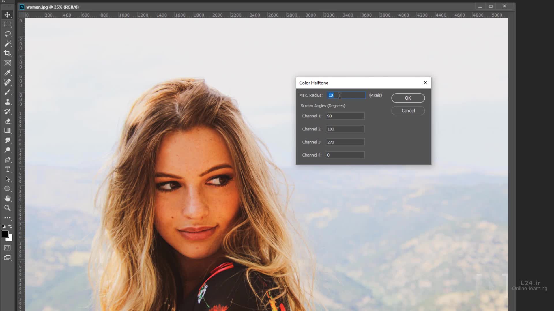
Task: Swap foreground and background colors
Action: tap(10, 226)
